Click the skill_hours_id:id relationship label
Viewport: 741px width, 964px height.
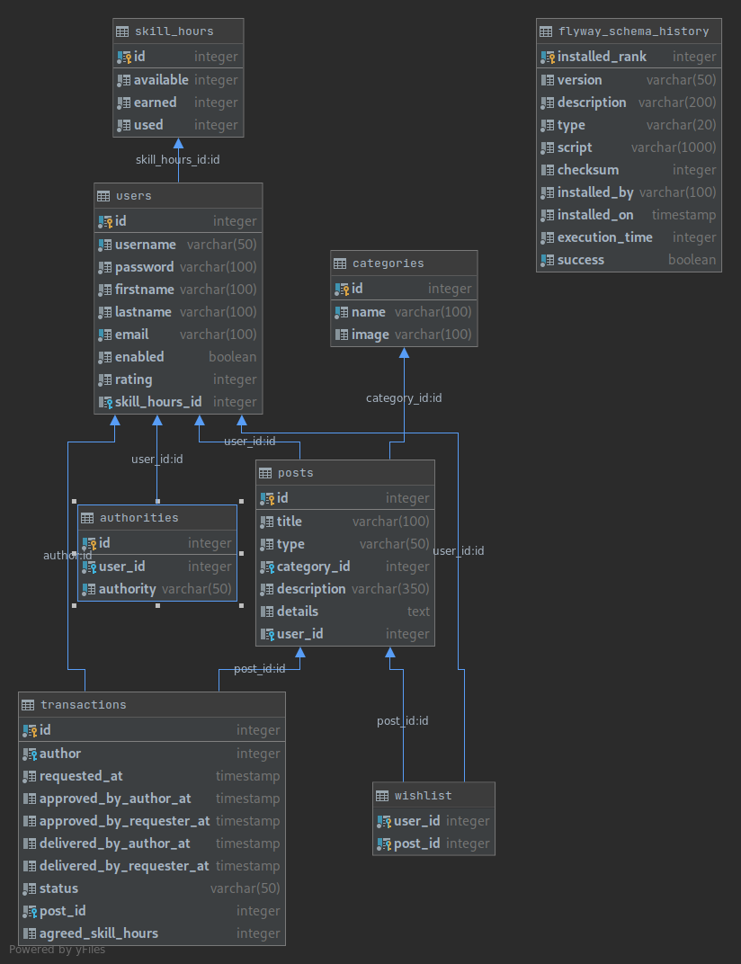coord(178,159)
